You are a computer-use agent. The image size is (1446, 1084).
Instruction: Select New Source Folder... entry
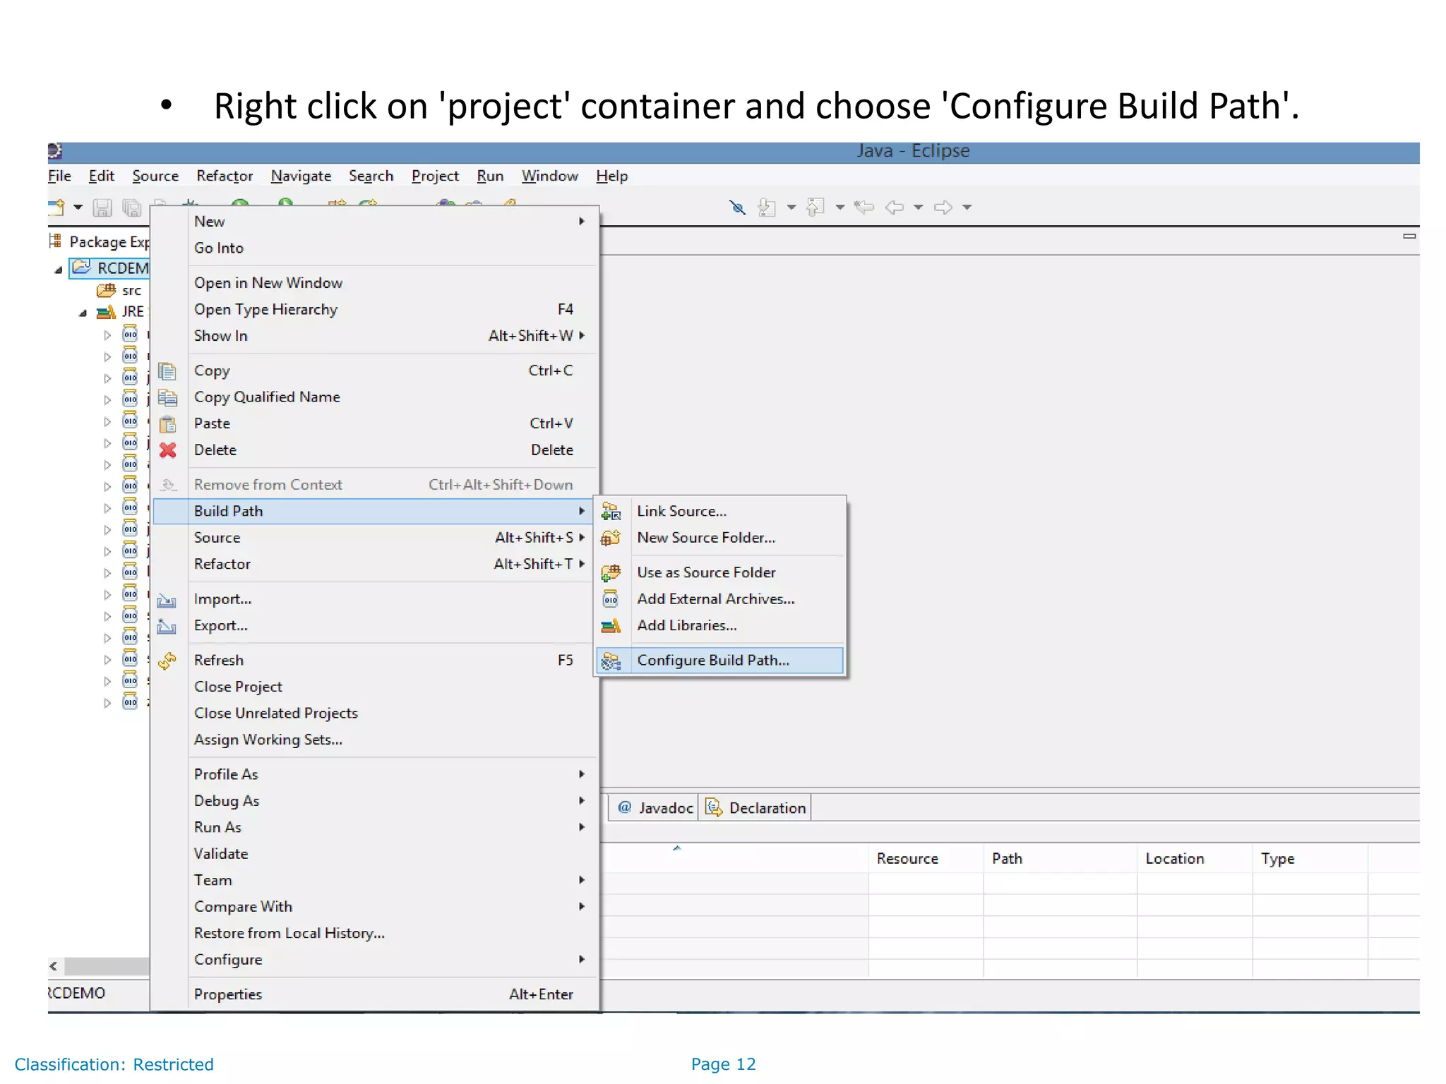(719, 538)
